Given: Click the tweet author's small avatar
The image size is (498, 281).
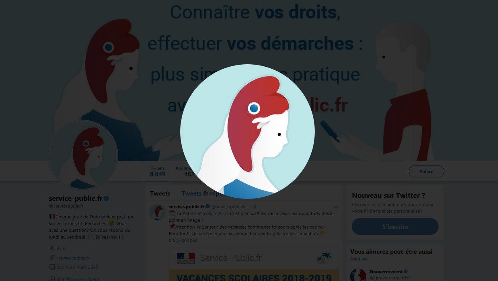Looking at the screenshot, I should click(x=157, y=212).
